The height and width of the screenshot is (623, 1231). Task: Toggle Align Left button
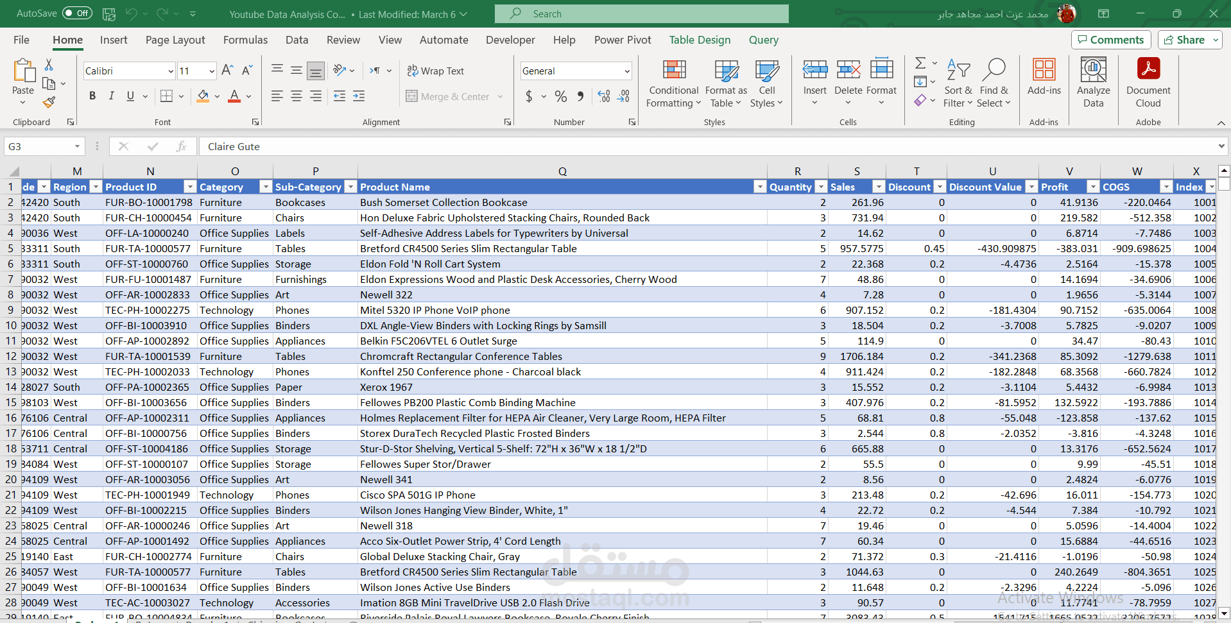click(x=277, y=96)
